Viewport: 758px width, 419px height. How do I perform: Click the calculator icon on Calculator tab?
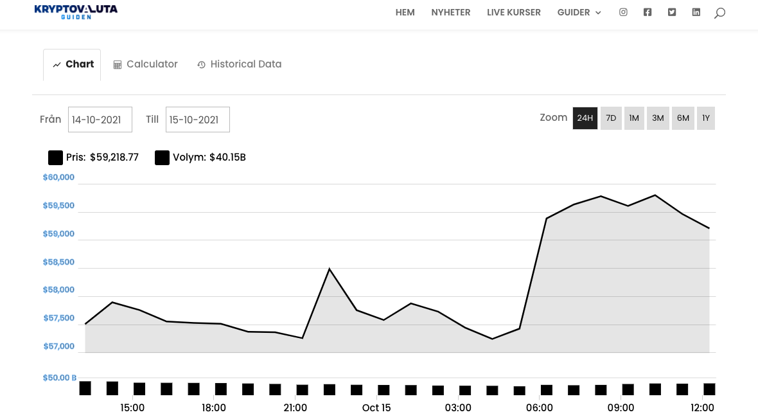[118, 64]
